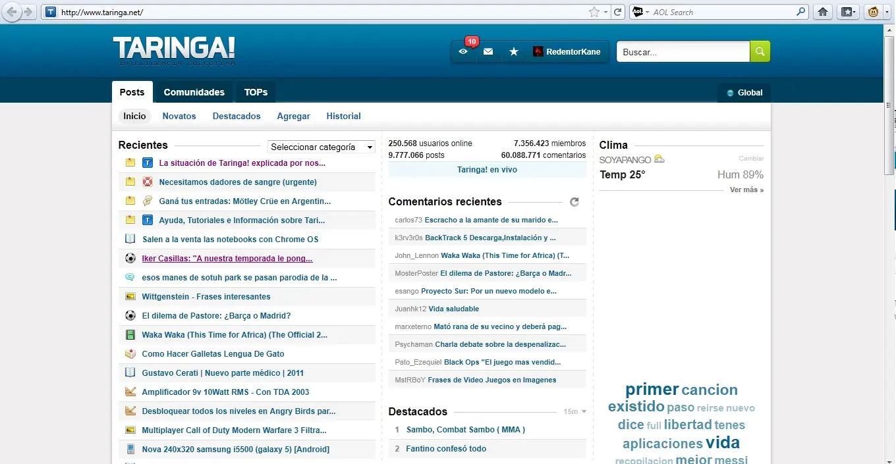Click soccer ball icon beside Iker Casillas post
Viewport: 896px width, 464px height.
click(130, 258)
